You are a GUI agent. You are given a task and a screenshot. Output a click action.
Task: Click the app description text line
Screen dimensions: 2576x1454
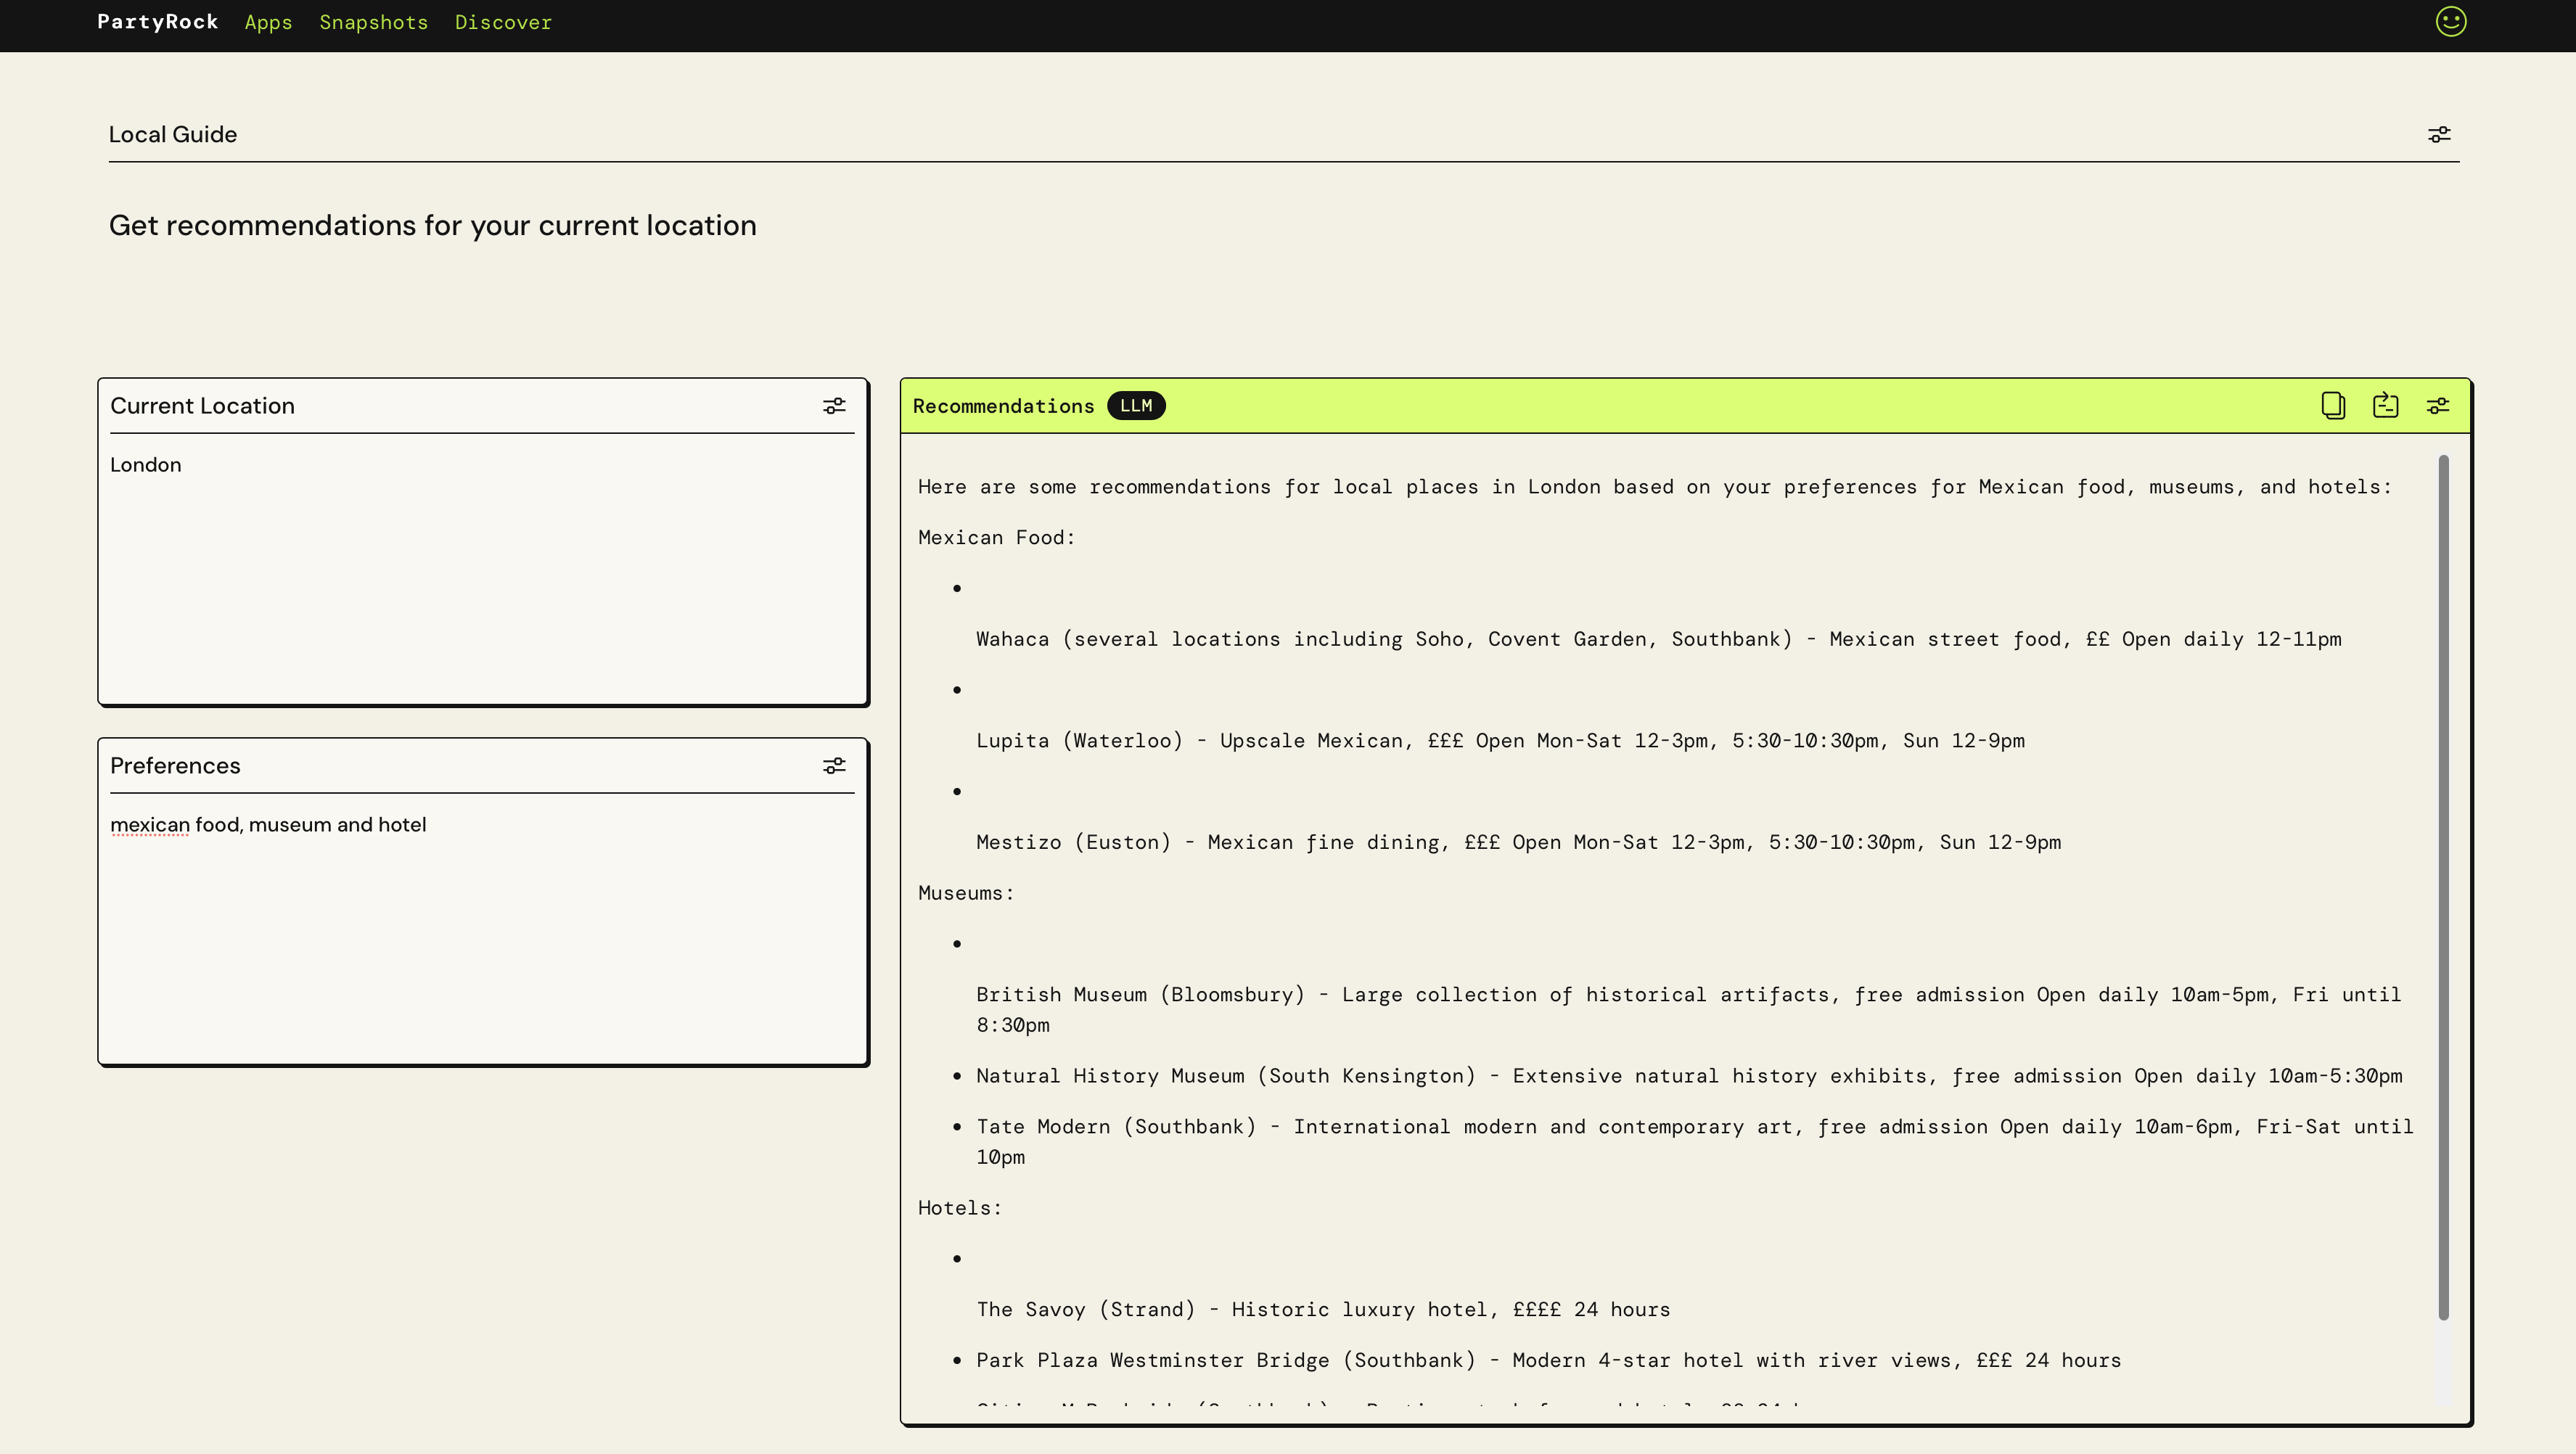(x=432, y=225)
